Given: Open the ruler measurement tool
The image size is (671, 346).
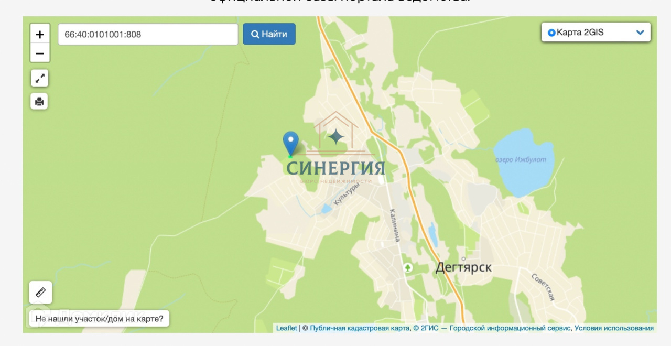Looking at the screenshot, I should pos(40,293).
